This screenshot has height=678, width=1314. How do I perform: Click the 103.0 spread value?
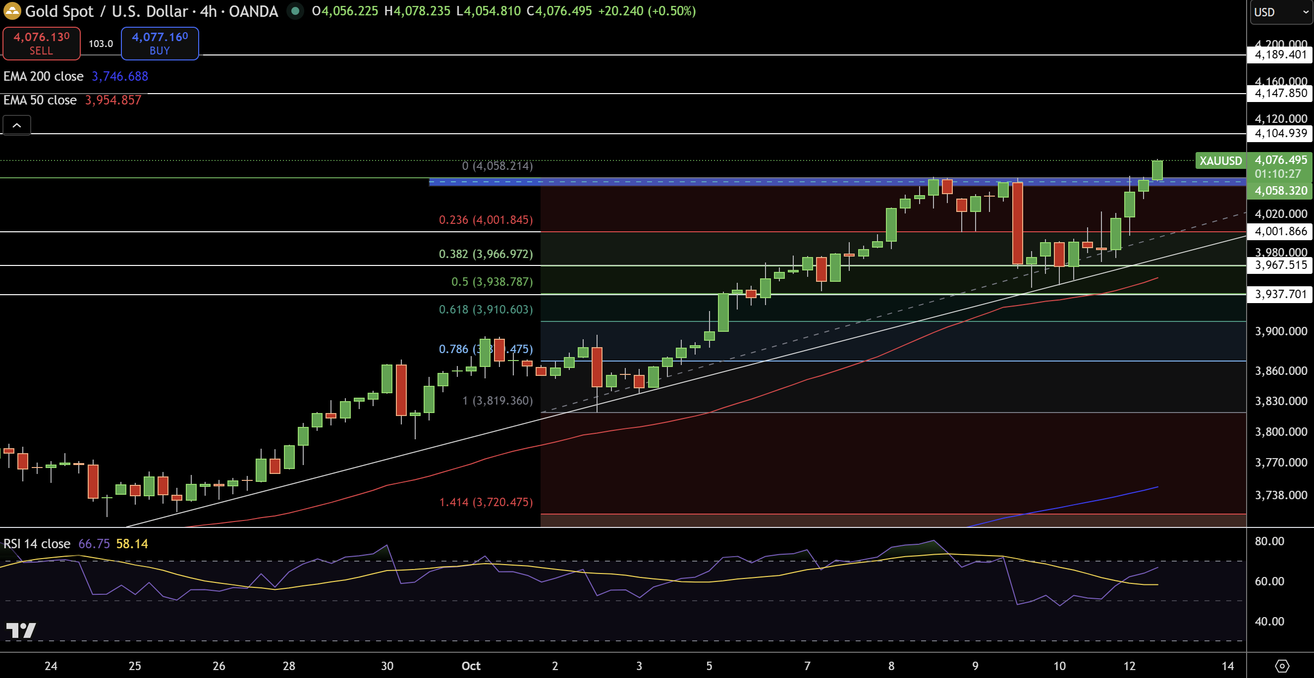(x=101, y=44)
